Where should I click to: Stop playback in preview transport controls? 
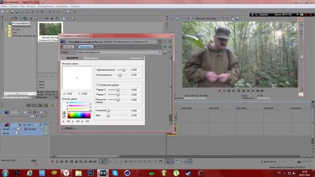243,90
